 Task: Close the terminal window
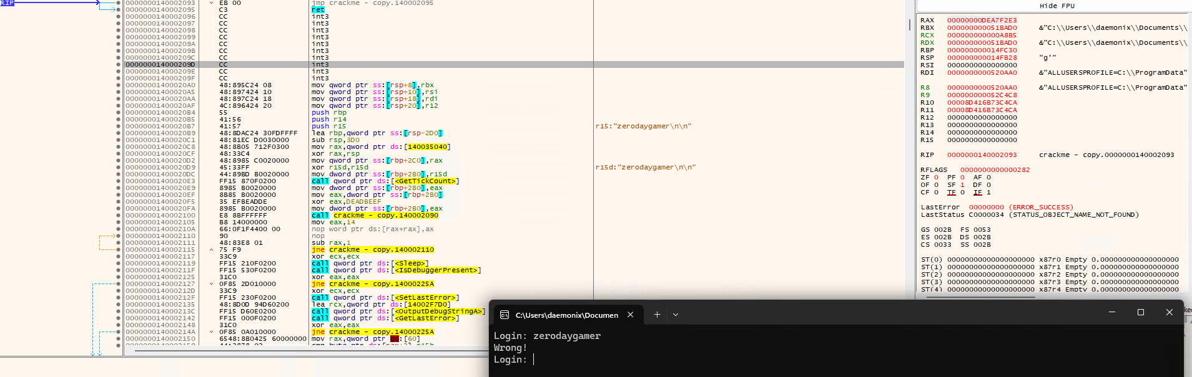(1170, 312)
